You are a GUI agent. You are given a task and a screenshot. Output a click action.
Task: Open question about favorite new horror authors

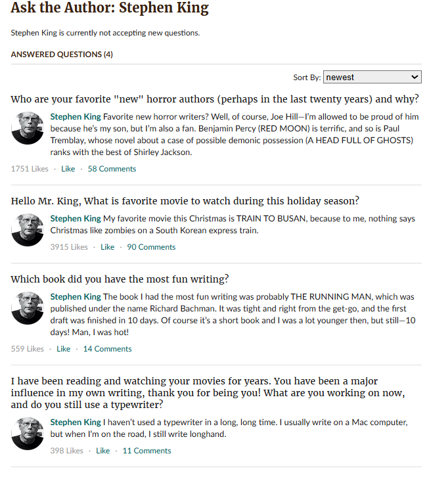click(x=215, y=99)
